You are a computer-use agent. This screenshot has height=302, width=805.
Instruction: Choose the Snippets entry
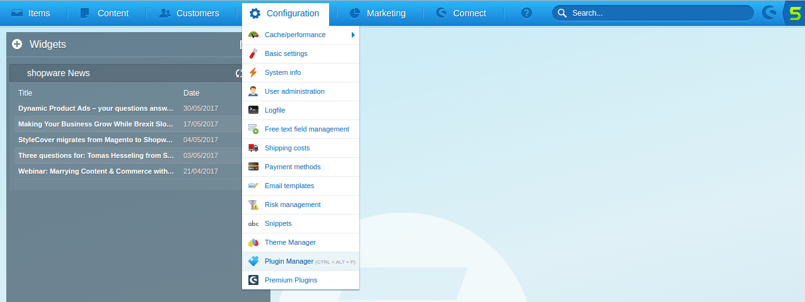301,223
